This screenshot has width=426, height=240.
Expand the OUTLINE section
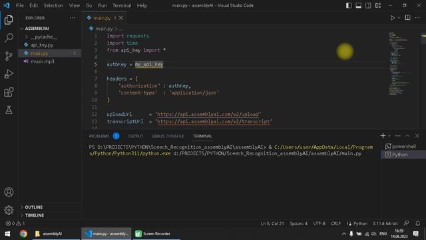(x=34, y=207)
